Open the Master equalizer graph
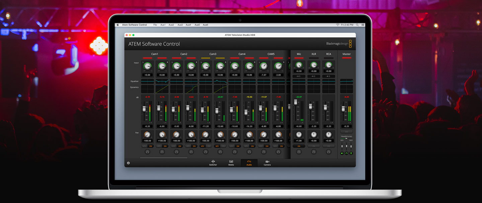The width and height of the screenshot is (482, 203). tap(346, 81)
